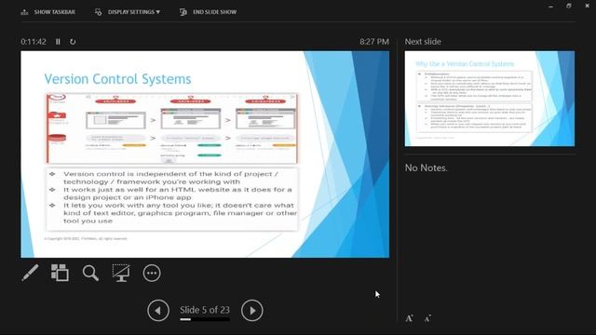This screenshot has width=596, height=335.
Task: Select the pen and laser pointer tools
Action: [x=30, y=273]
